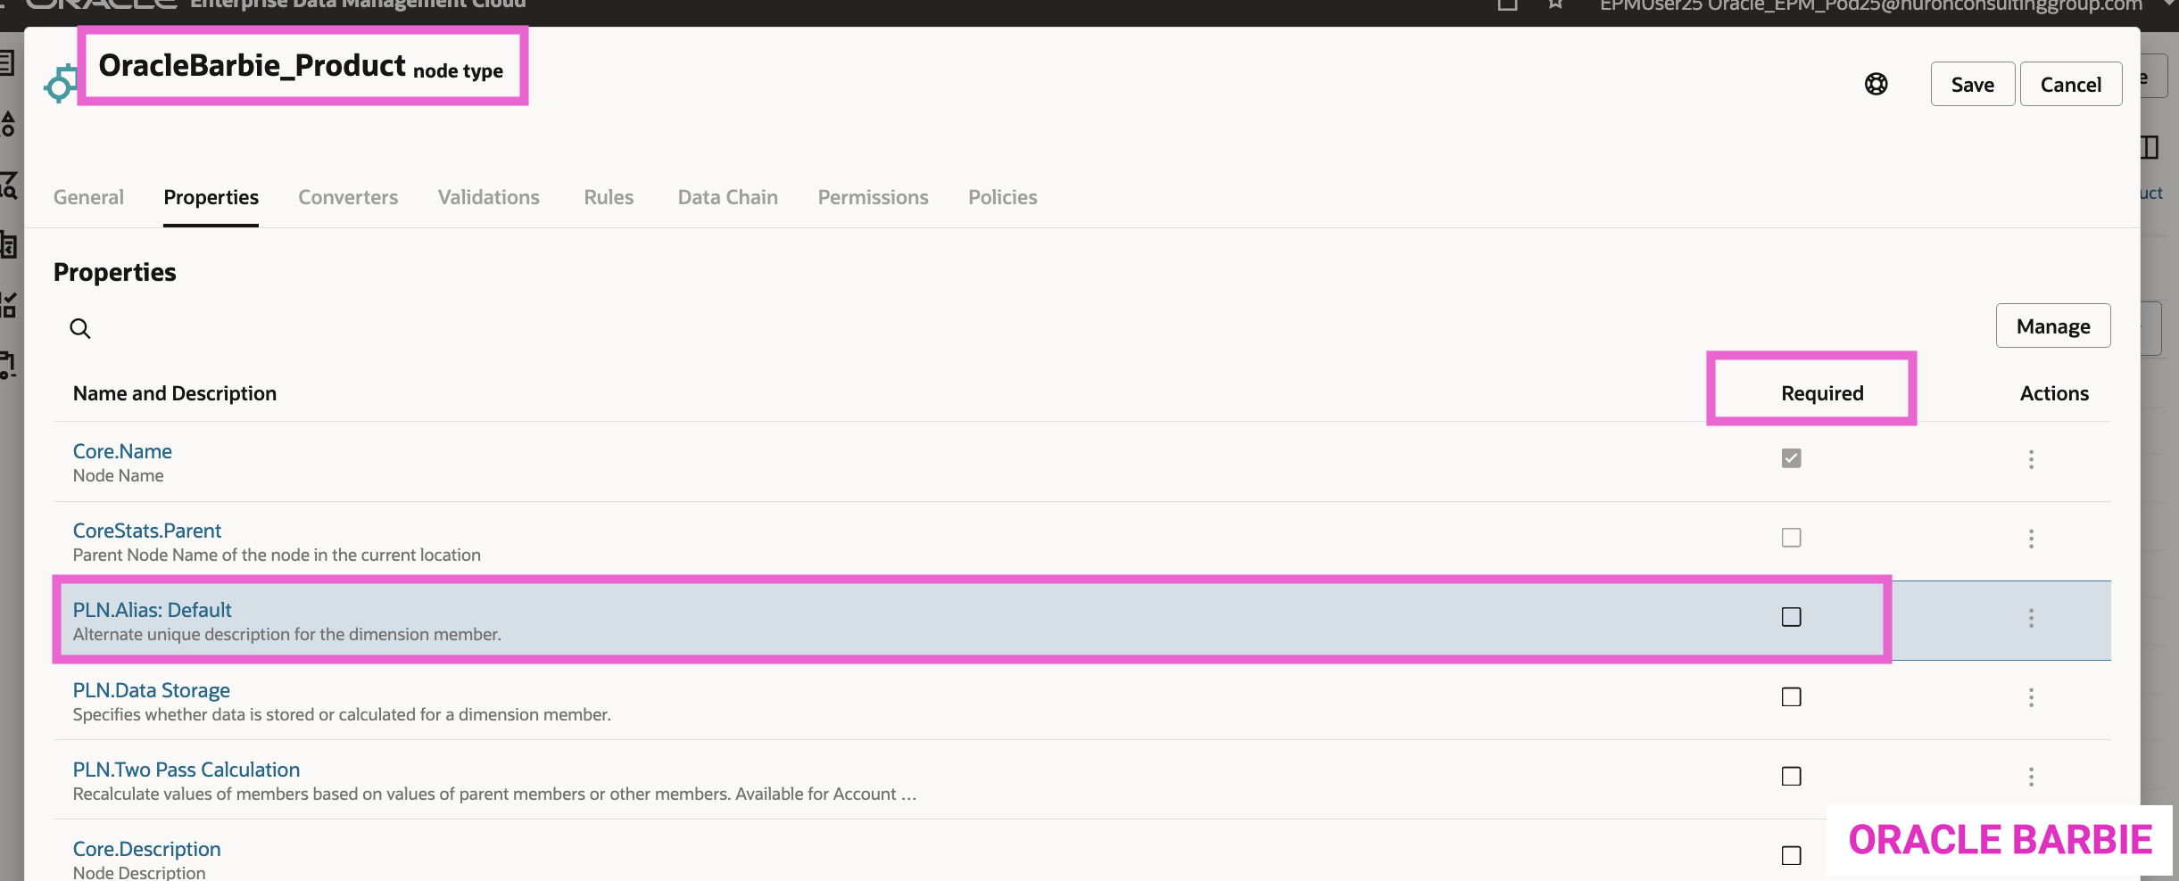2179x881 pixels.
Task: Open actions menu for PLN.Data Storage row
Action: 2031,697
